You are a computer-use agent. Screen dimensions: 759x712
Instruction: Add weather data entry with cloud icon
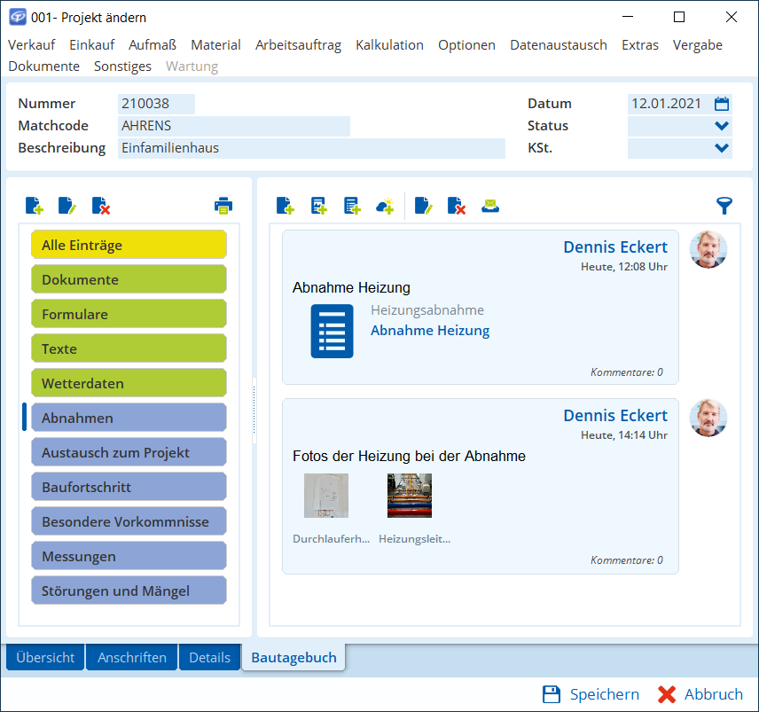pos(384,207)
